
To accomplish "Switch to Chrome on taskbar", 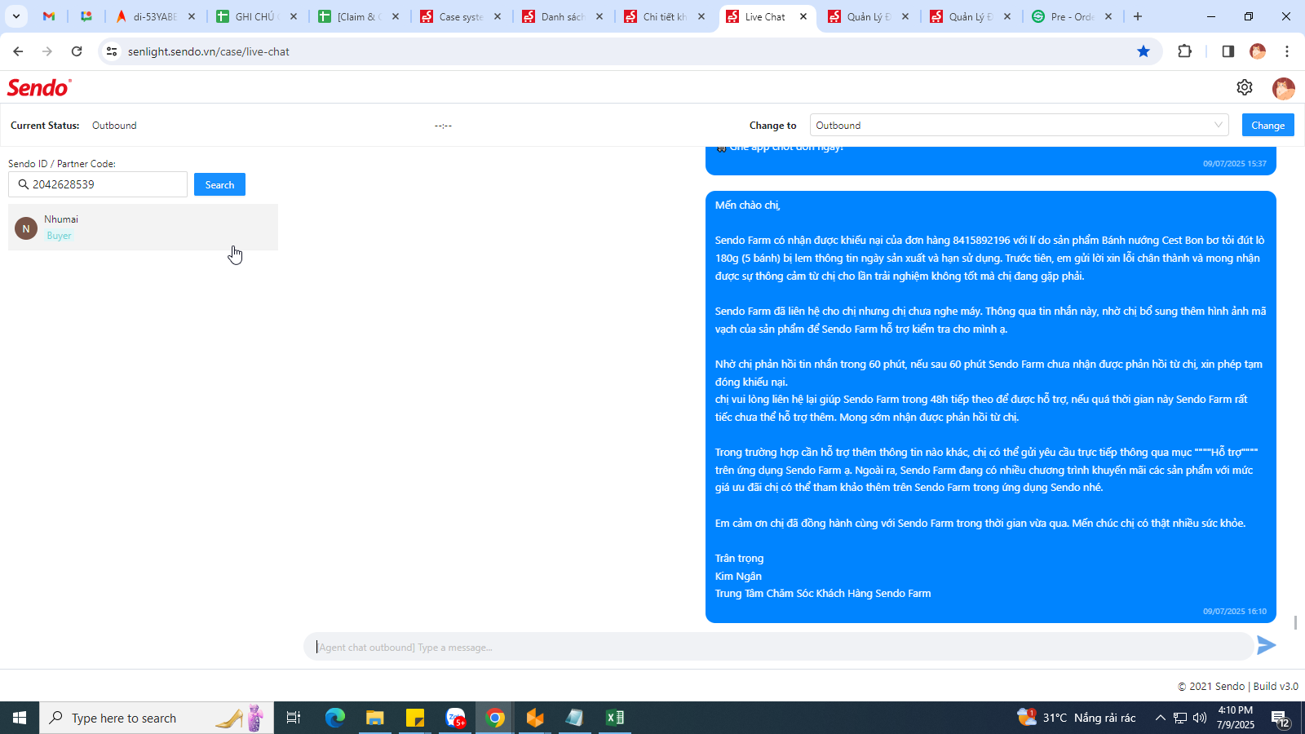I will [x=495, y=718].
